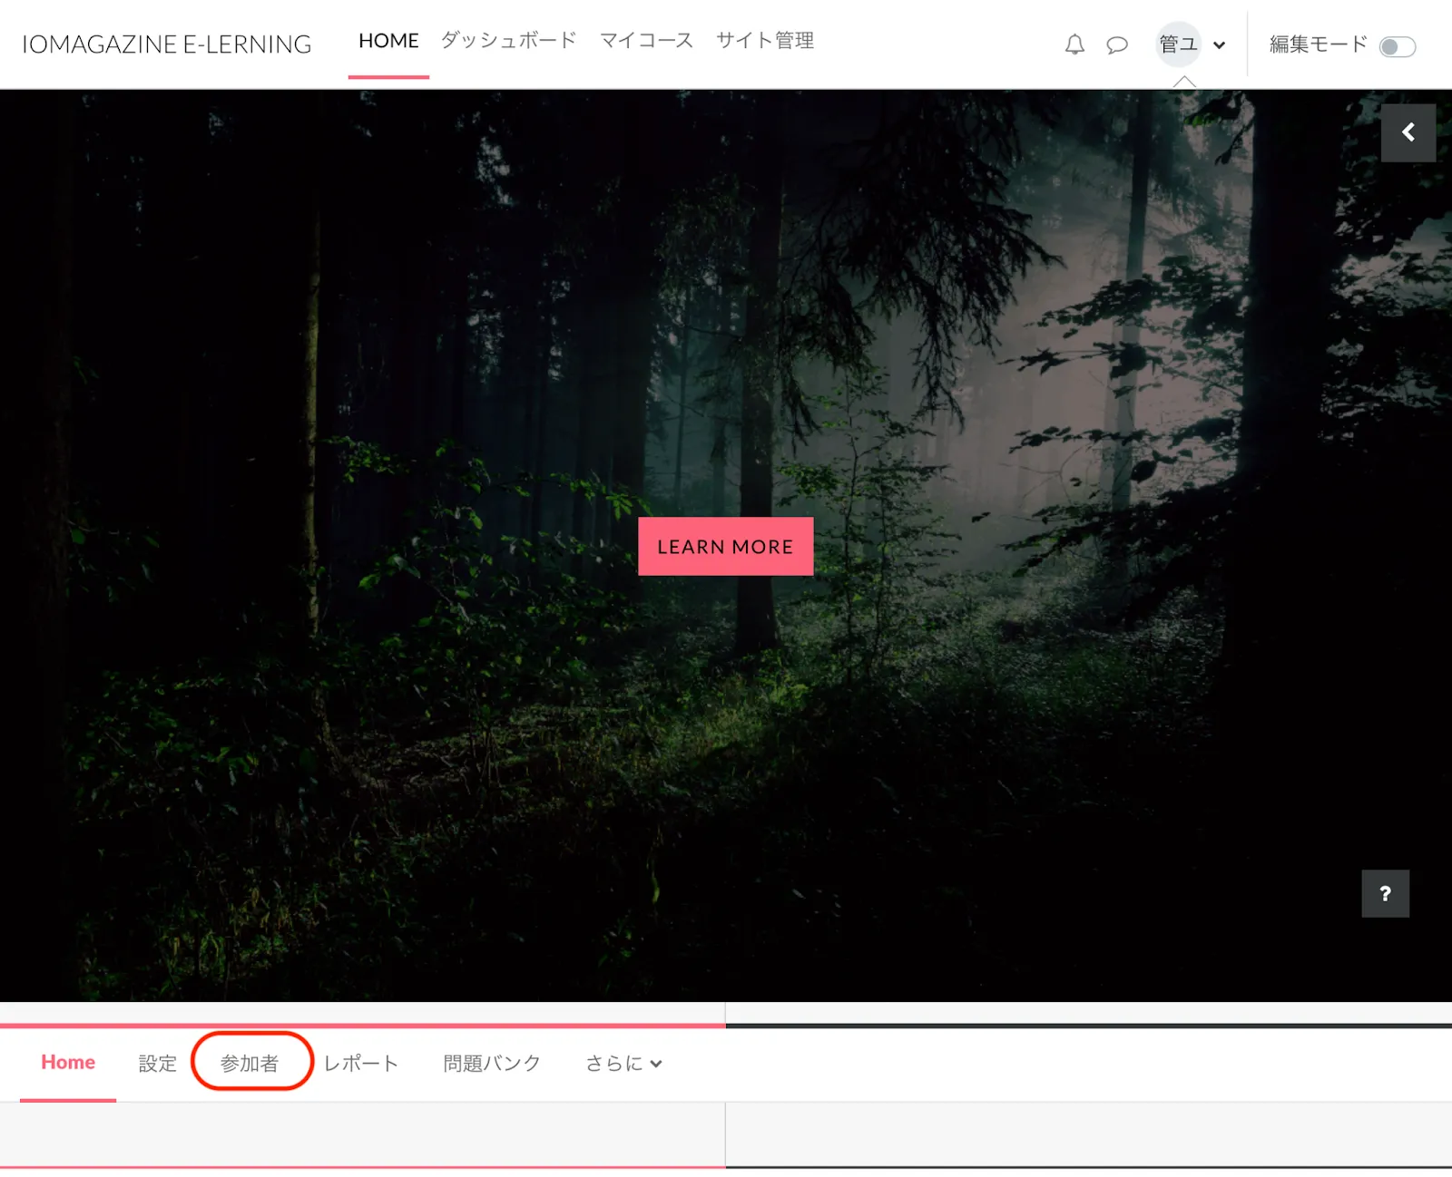This screenshot has width=1452, height=1177.
Task: Open the circled 参加者 tab
Action: tap(250, 1064)
